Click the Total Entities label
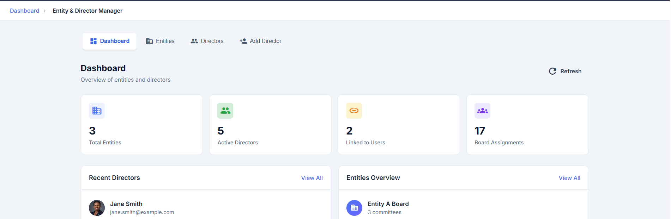 (x=105, y=143)
